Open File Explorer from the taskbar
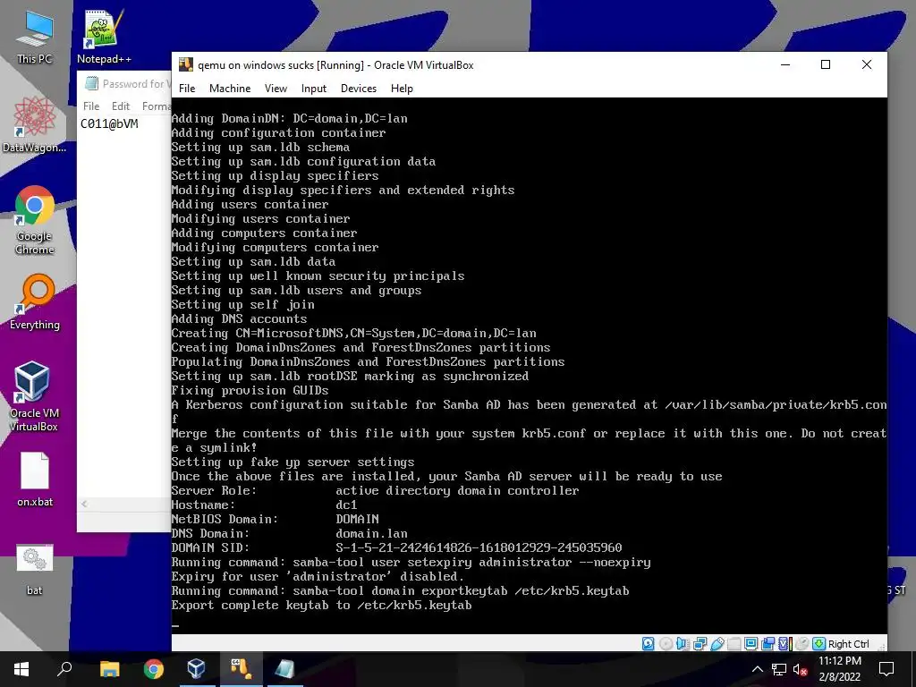This screenshot has height=687, width=916. point(110,669)
